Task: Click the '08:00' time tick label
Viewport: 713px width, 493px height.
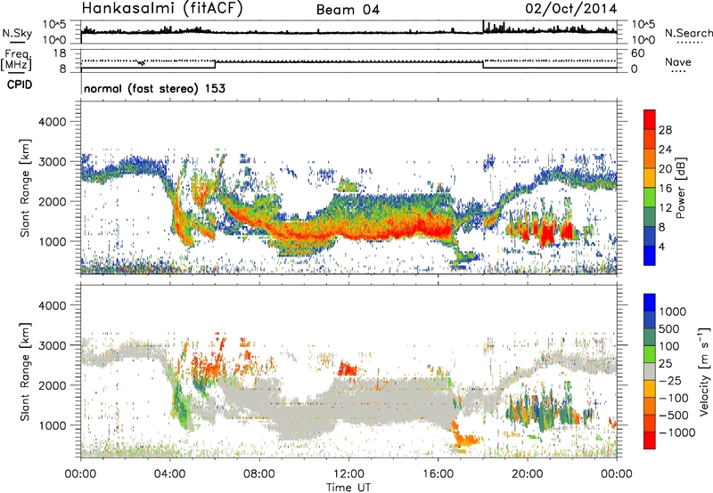Action: coord(259,474)
